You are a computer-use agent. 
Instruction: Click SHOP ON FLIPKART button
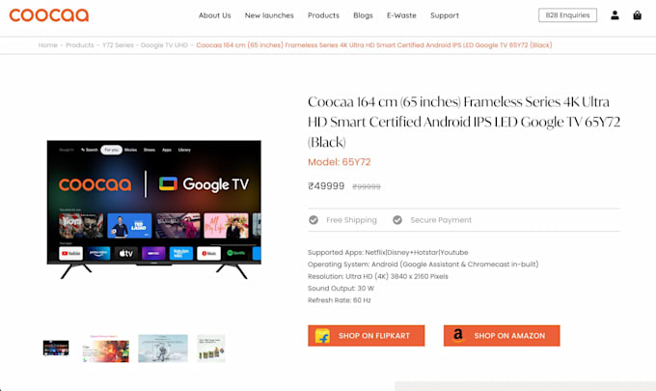(x=366, y=336)
